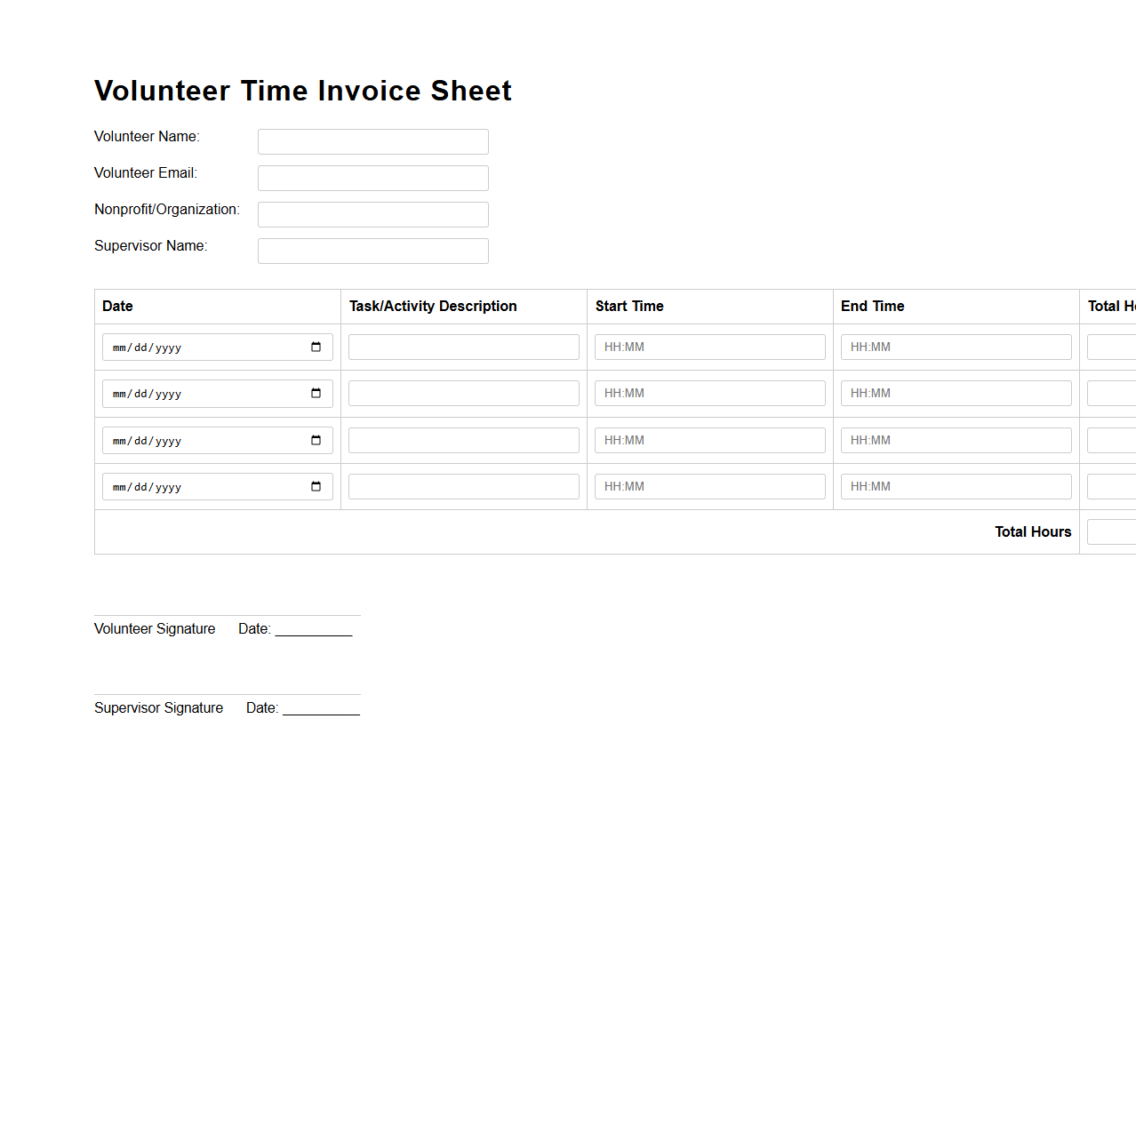Screen dimensions: 1136x1142
Task: Open the calendar picker in the fourth date row
Action: pyautogui.click(x=316, y=486)
